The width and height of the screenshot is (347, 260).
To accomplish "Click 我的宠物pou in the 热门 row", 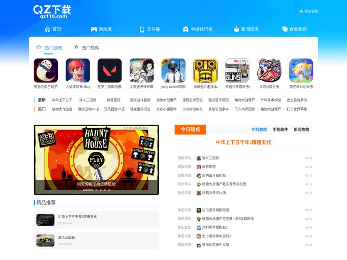I will [88, 109].
